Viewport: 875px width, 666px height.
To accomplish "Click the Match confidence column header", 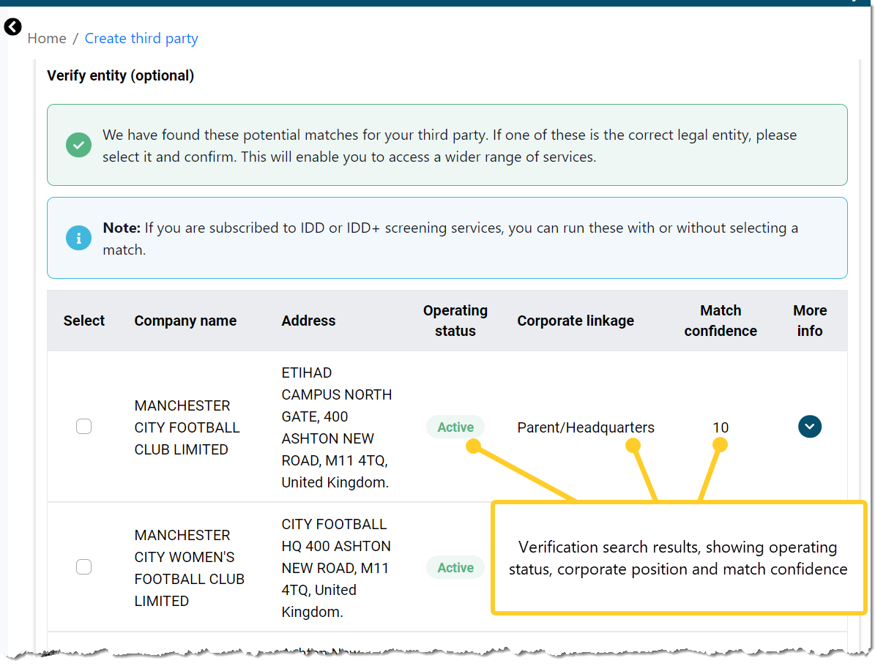I will [x=721, y=321].
